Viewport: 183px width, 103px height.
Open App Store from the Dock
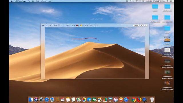pos(126,100)
